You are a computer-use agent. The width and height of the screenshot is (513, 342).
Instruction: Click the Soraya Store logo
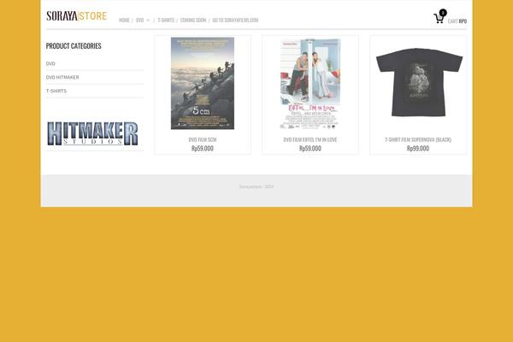pyautogui.click(x=77, y=15)
